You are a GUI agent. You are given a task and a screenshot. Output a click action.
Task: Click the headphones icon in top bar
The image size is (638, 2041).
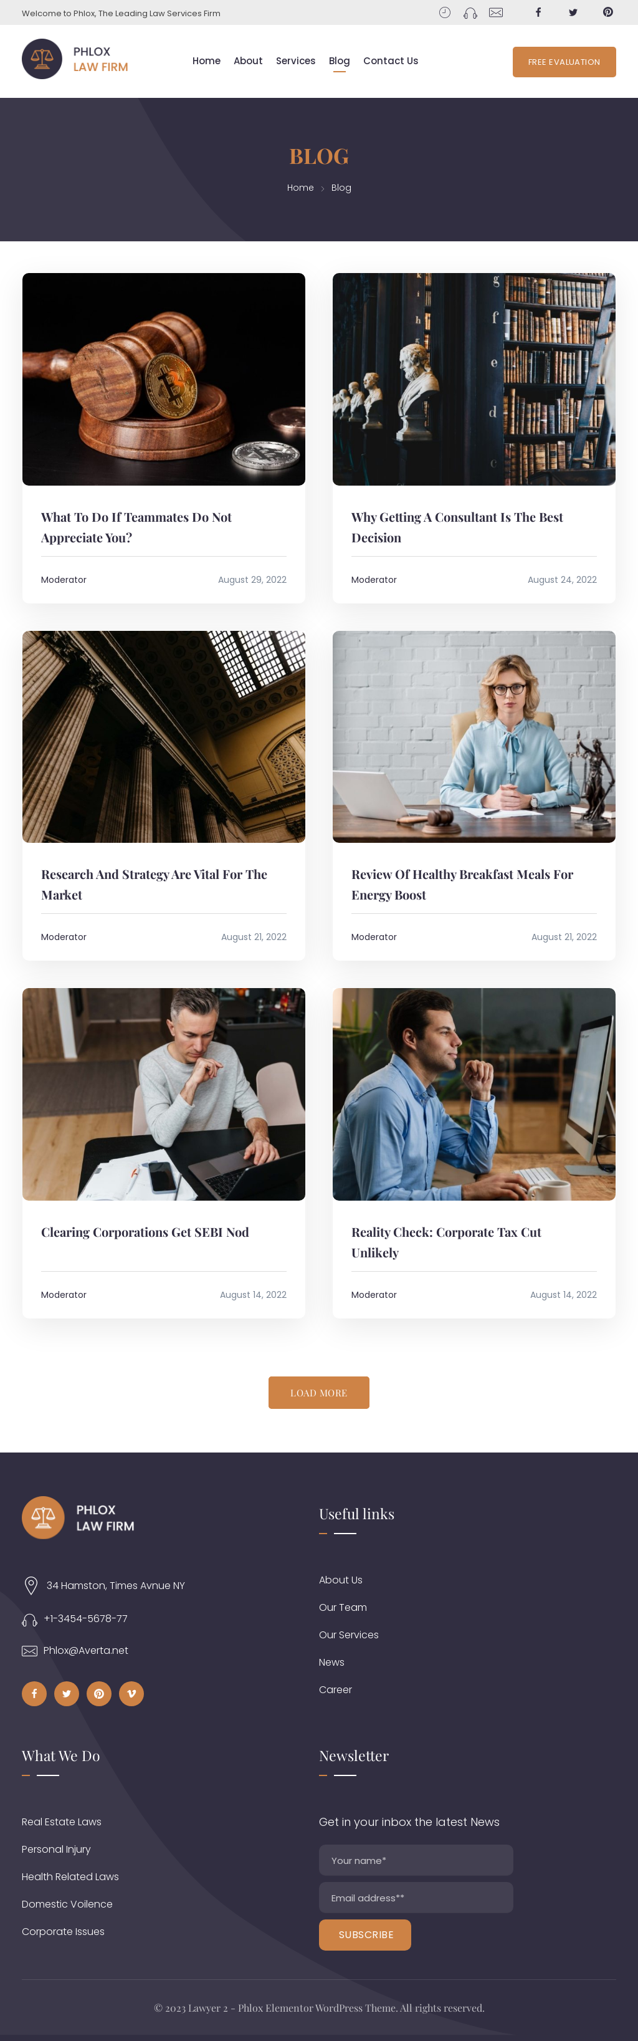470,12
